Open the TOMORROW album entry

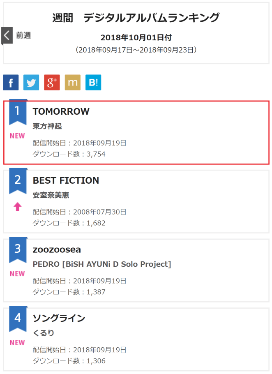61,112
